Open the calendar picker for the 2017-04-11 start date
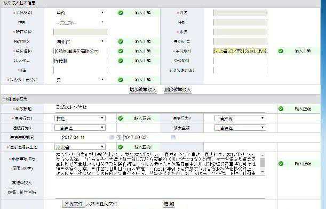The height and width of the screenshot is (209, 326). tap(112, 137)
